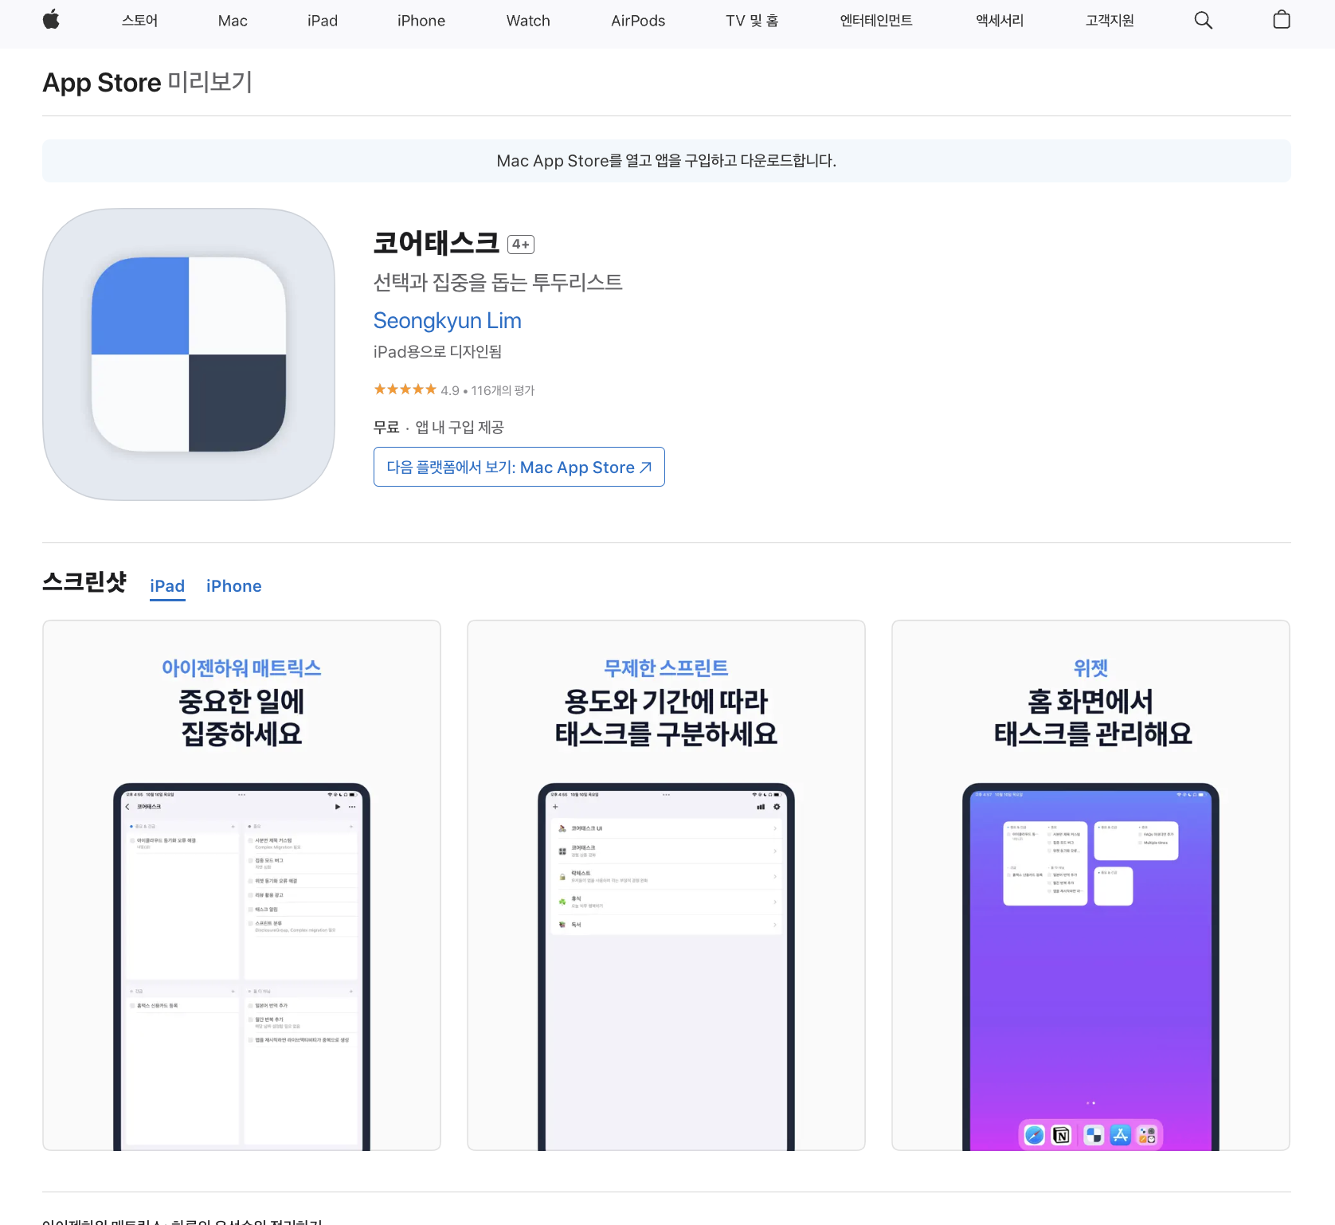Click the 4+ age rating badge
This screenshot has width=1335, height=1225.
(521, 245)
